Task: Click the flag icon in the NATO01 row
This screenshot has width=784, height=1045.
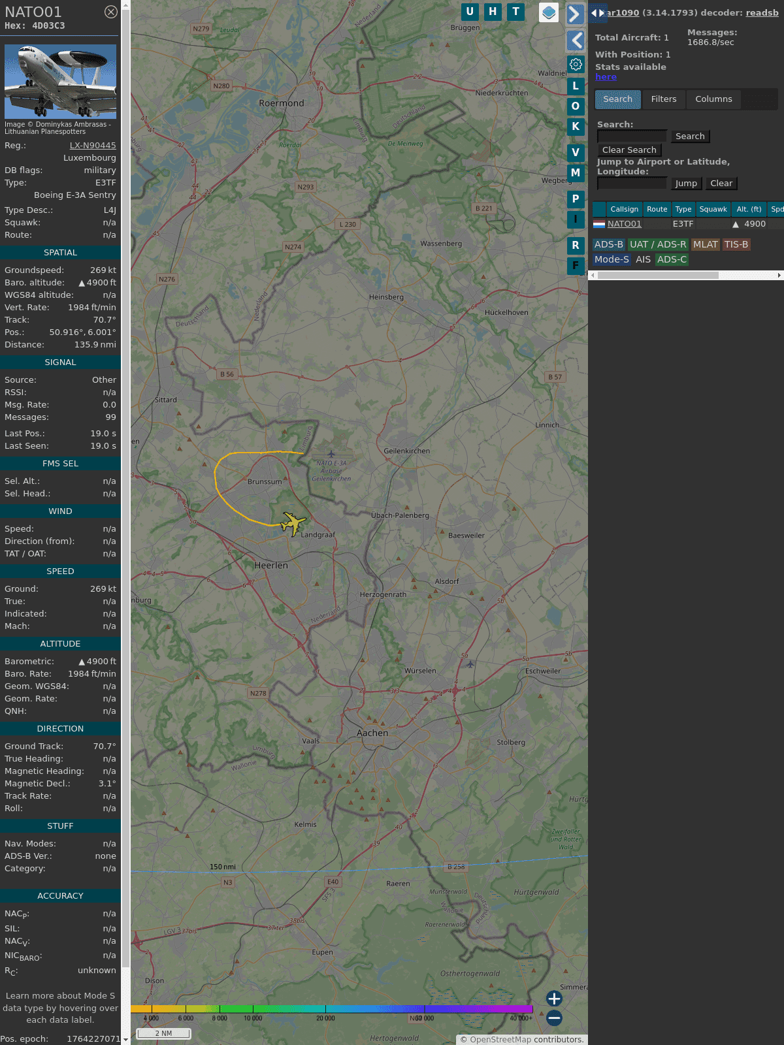Action: [599, 224]
